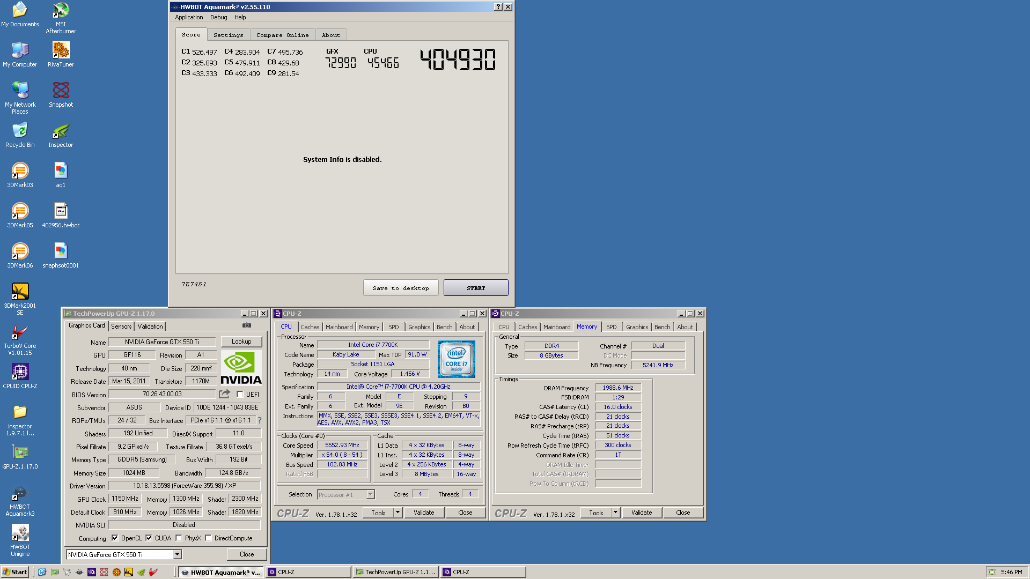Toggle the OpenCL checkbox
The width and height of the screenshot is (1030, 579).
point(115,538)
